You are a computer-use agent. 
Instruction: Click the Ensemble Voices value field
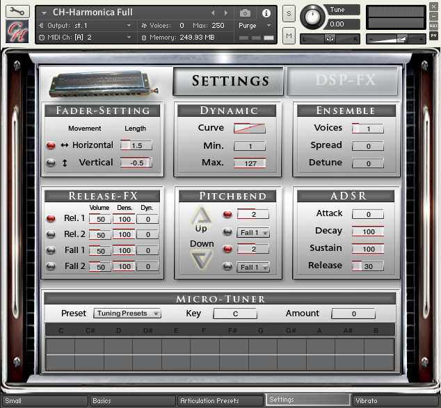tap(368, 129)
